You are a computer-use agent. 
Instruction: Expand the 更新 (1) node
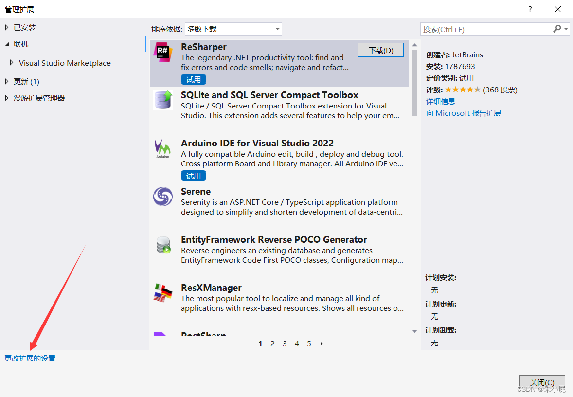pos(7,81)
